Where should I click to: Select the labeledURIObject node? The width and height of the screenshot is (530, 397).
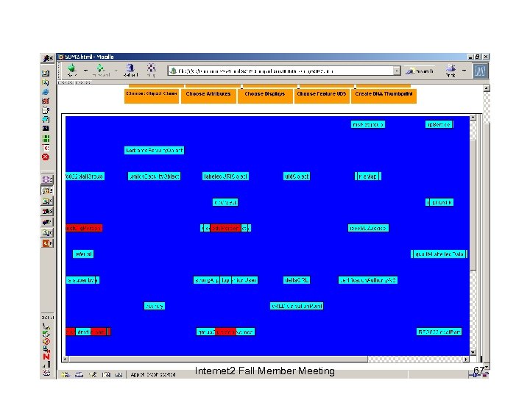pyautogui.click(x=225, y=176)
